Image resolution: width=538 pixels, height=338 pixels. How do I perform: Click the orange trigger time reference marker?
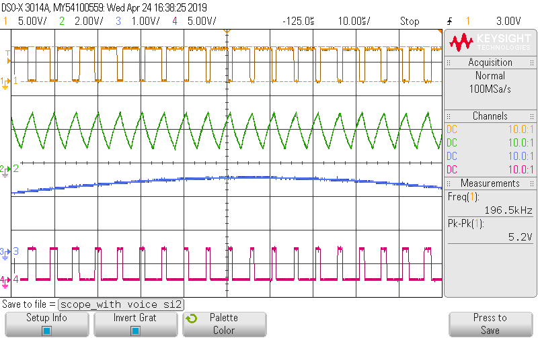(227, 32)
